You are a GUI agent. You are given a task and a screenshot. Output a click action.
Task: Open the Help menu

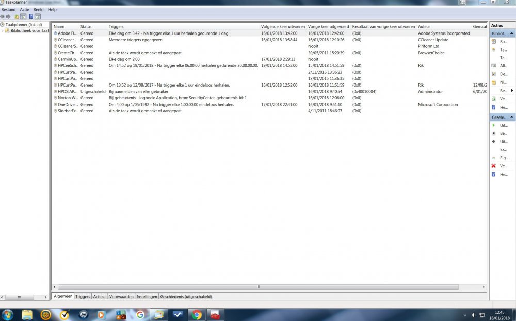(x=52, y=9)
